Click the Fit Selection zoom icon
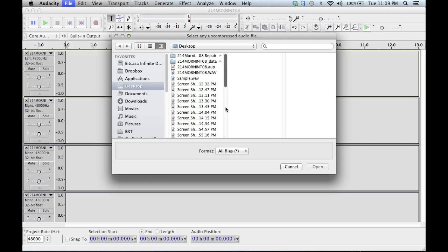The image size is (448, 252). 346,27
